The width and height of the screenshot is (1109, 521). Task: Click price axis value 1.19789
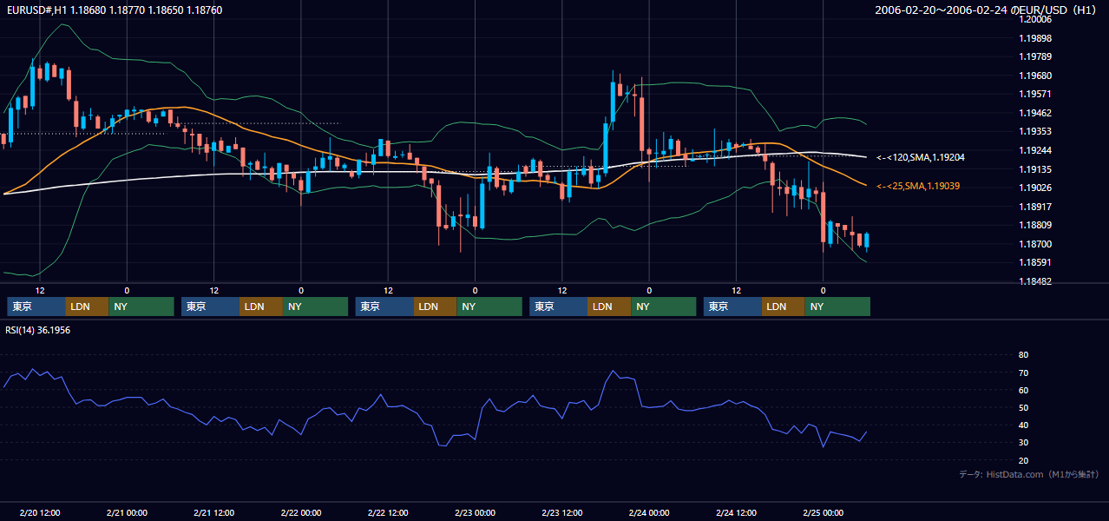(x=1034, y=56)
